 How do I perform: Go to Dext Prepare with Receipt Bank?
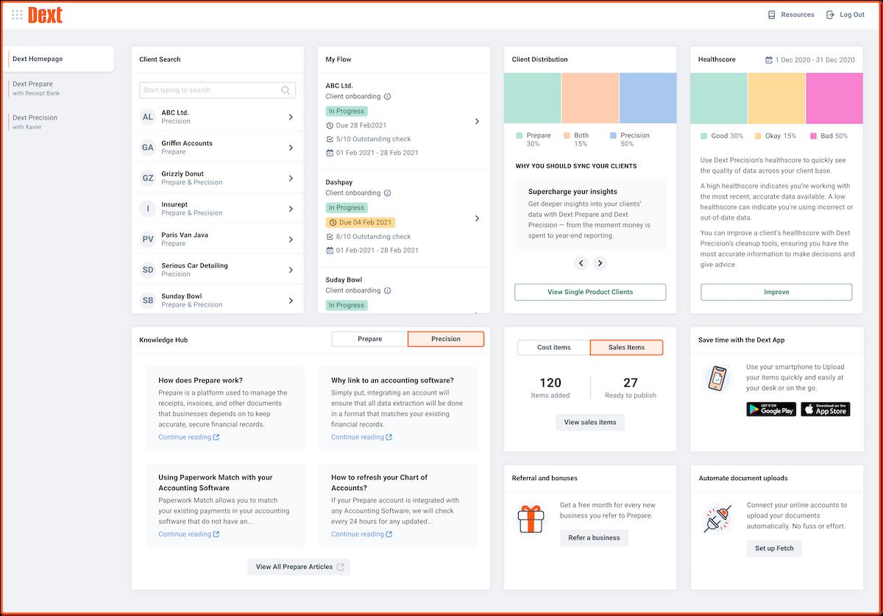tap(36, 88)
